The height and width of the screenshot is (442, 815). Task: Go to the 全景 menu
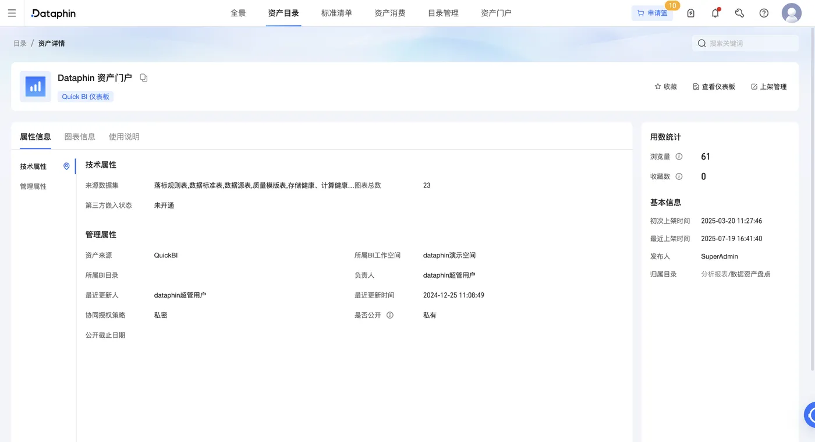point(238,13)
